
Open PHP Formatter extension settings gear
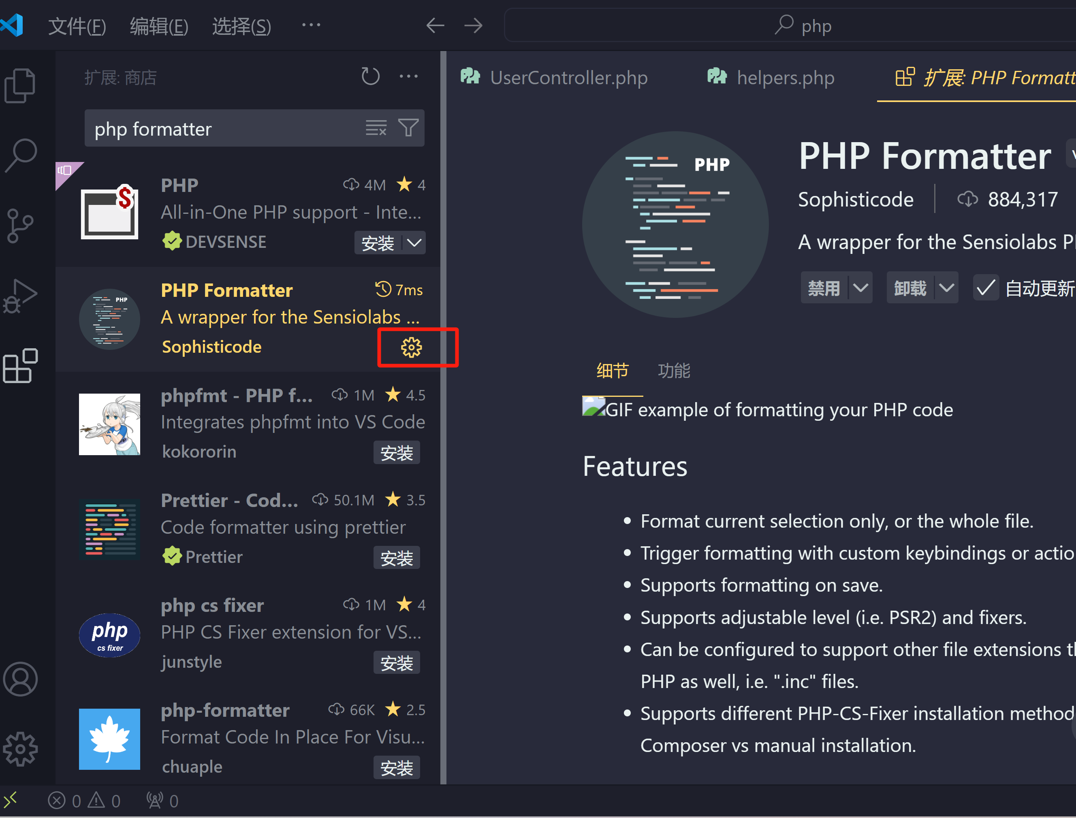pos(412,347)
